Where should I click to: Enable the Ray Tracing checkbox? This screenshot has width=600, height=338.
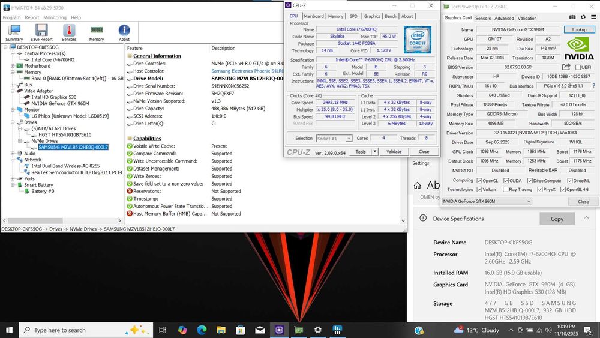point(505,189)
